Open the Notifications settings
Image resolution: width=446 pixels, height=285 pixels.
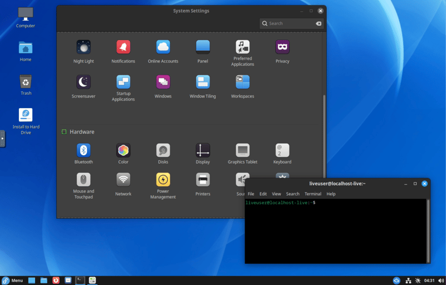[x=123, y=47]
